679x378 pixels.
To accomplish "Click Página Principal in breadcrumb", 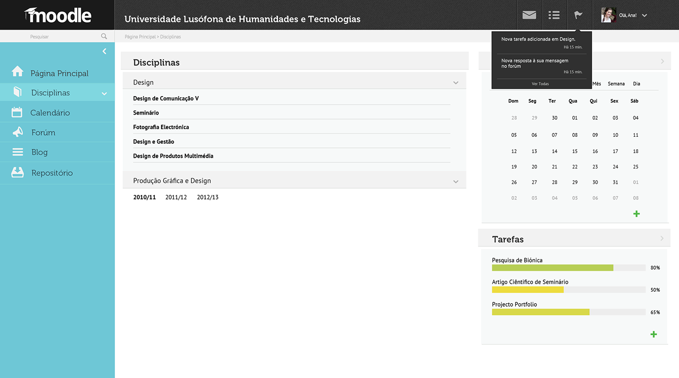I will [x=140, y=37].
